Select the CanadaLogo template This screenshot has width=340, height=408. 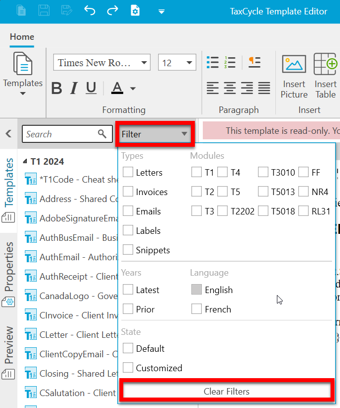(x=72, y=296)
